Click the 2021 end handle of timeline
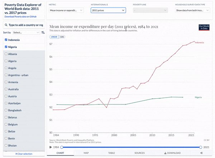The width and height of the screenshot is (215, 158). pyautogui.click(x=201, y=147)
